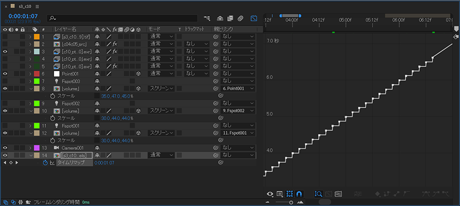The width and height of the screenshot is (460, 206).
Task: Add keyframe at current time diamond
Action: pyautogui.click(x=10, y=163)
